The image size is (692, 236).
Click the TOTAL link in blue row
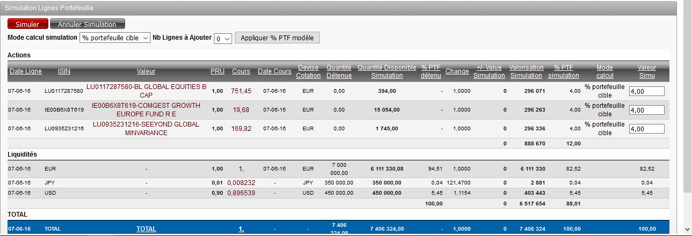click(146, 228)
